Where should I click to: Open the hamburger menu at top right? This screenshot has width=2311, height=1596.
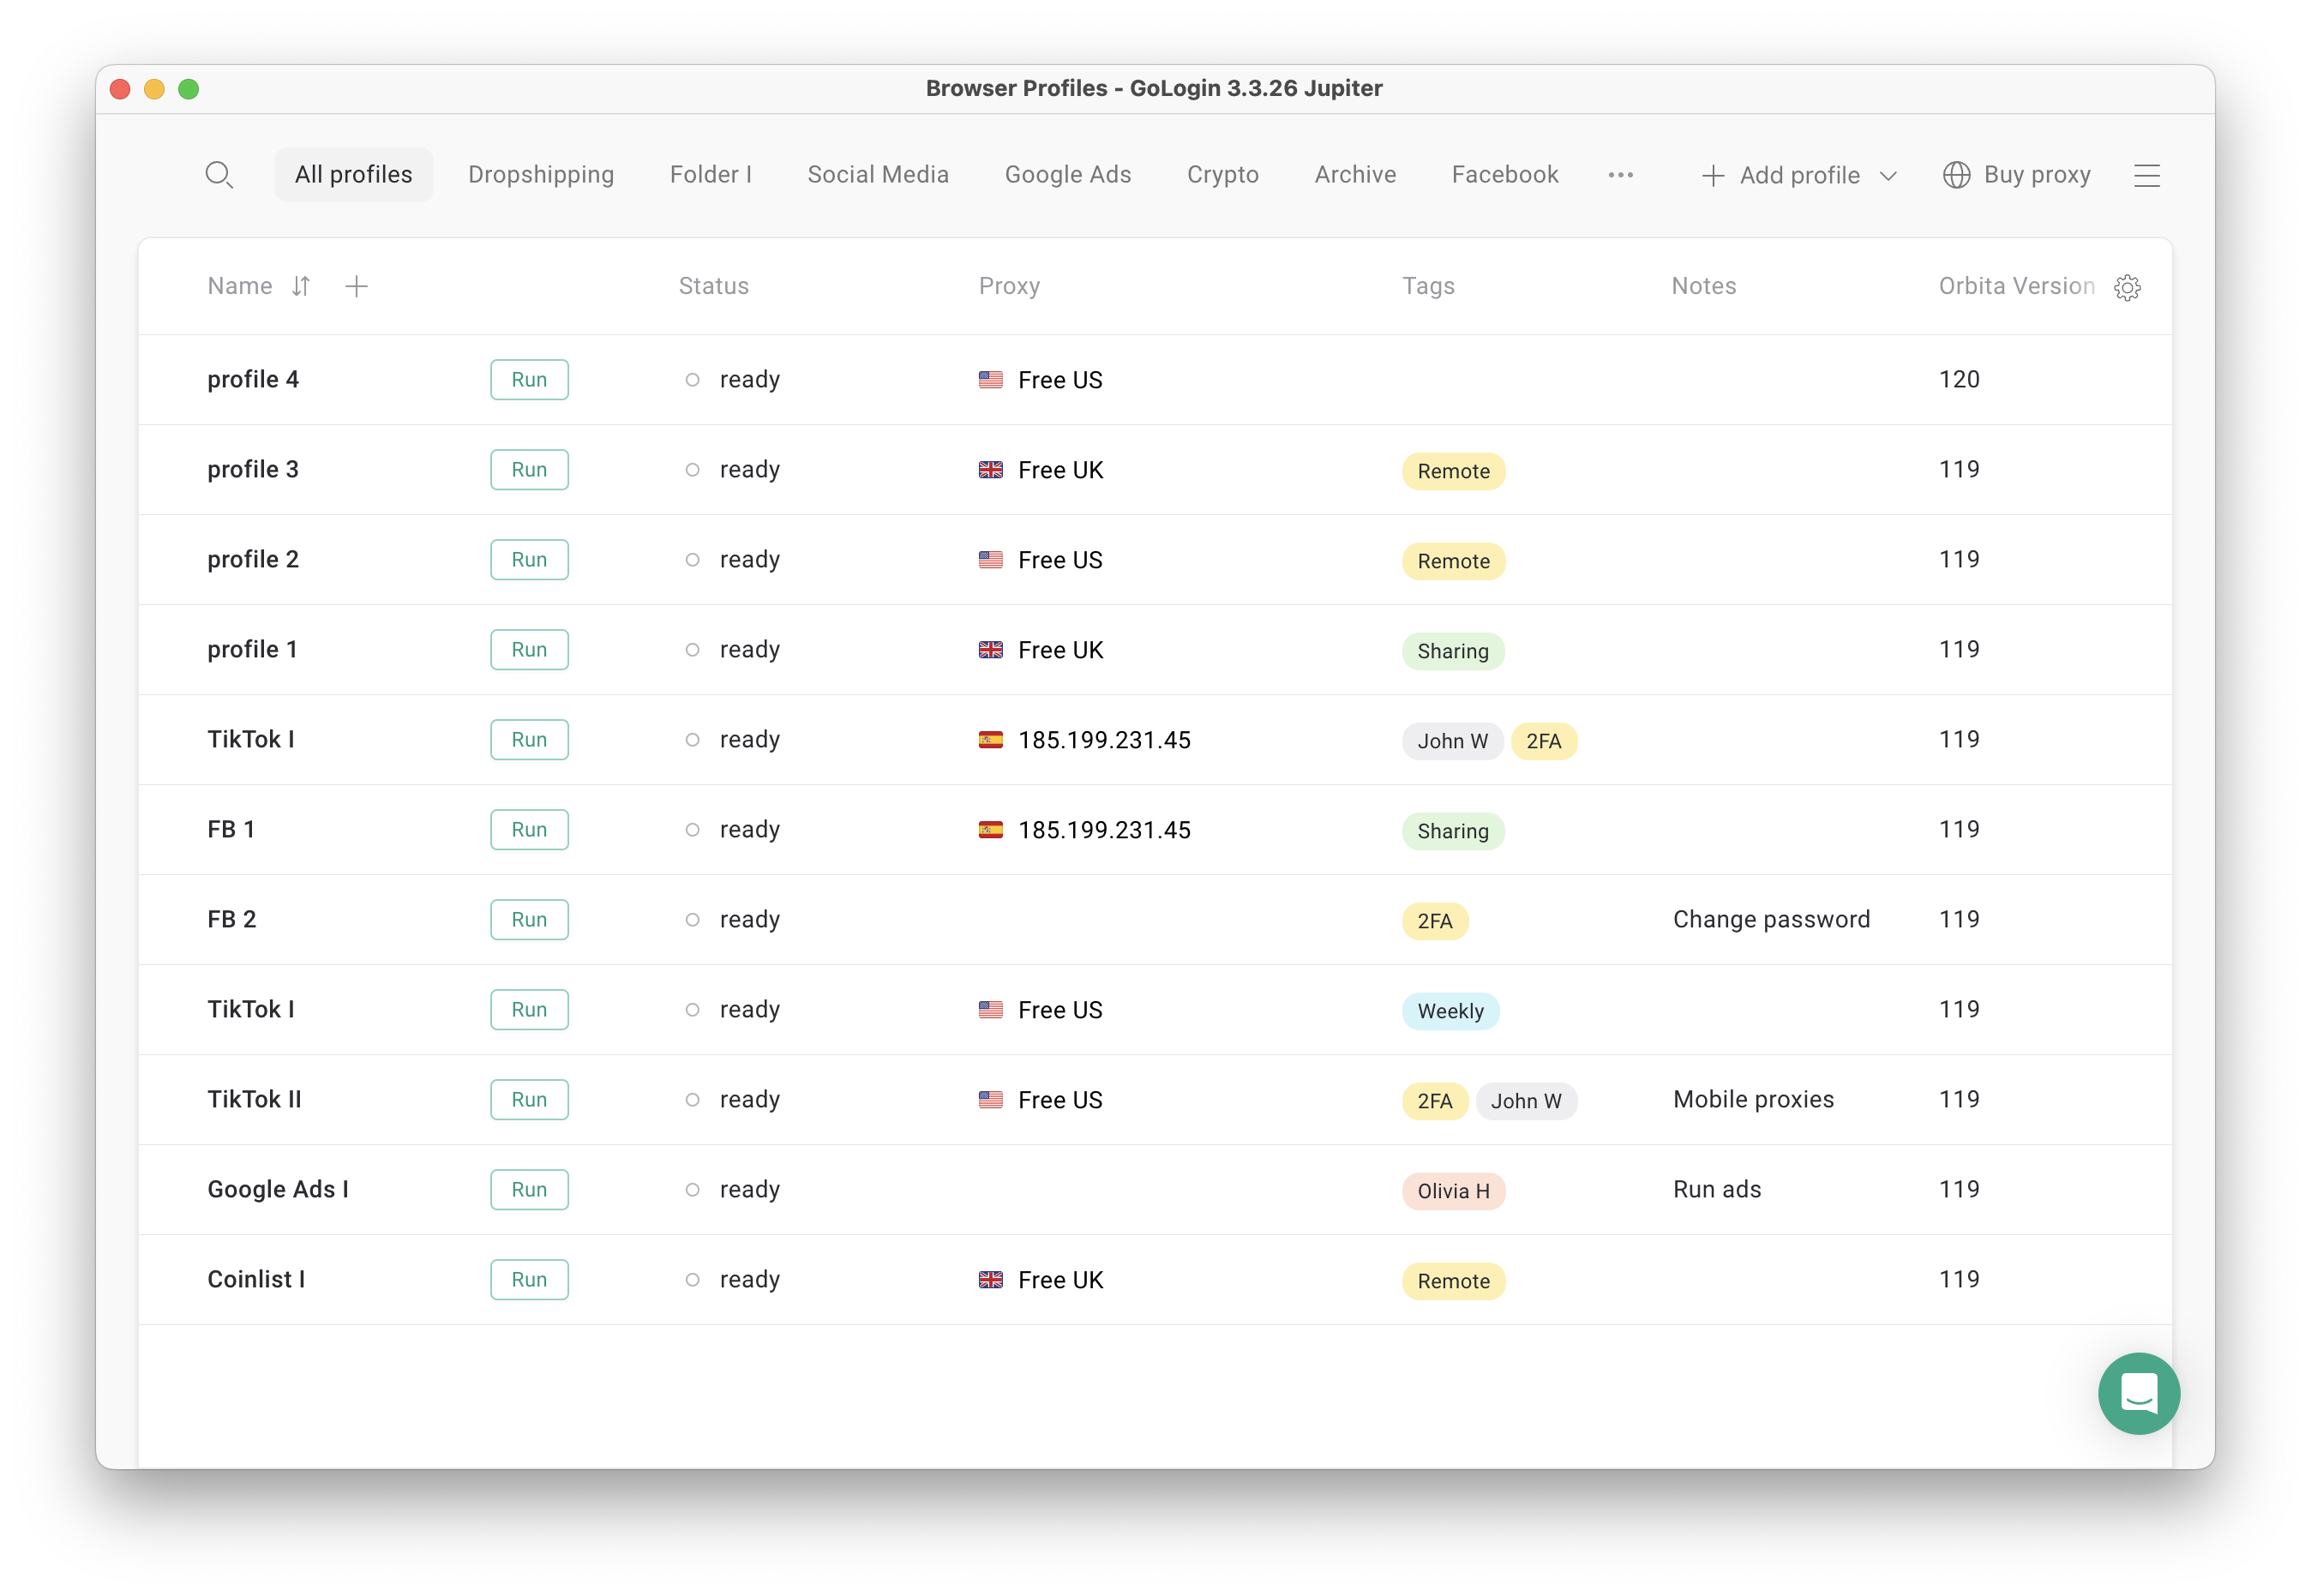(x=2147, y=174)
